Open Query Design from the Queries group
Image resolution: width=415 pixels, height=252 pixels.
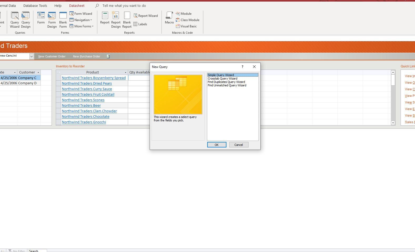(26, 20)
